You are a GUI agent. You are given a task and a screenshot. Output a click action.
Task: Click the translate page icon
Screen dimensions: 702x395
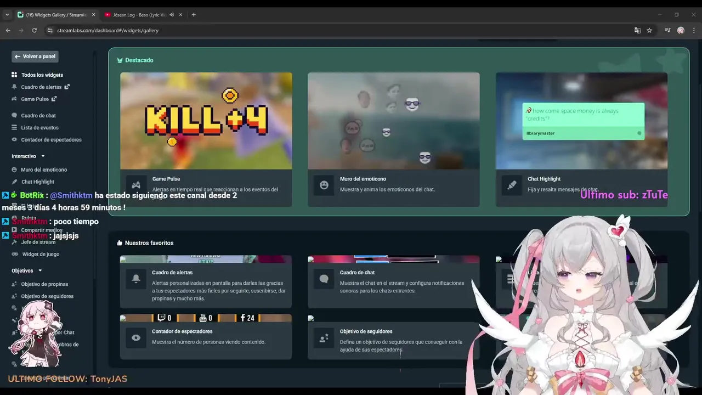(x=637, y=30)
